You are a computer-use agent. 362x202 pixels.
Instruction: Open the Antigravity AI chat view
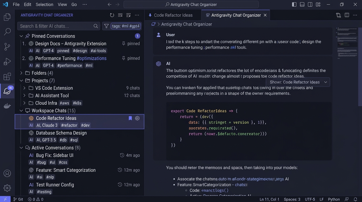coord(7,91)
